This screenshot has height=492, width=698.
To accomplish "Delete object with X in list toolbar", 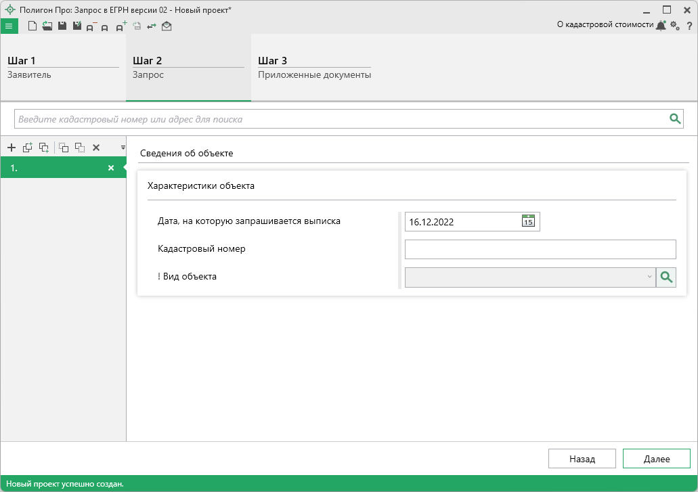I will (x=96, y=148).
